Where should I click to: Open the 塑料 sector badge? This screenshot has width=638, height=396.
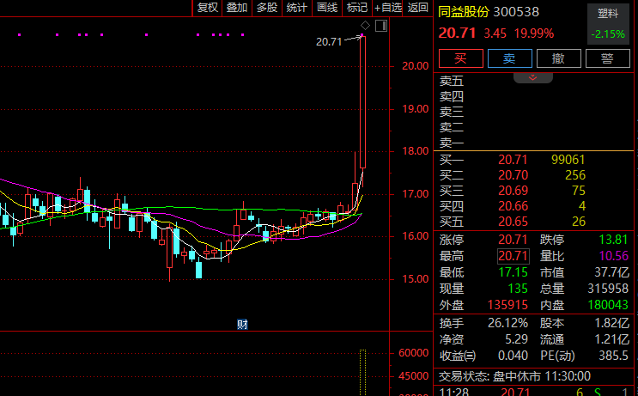(608, 14)
